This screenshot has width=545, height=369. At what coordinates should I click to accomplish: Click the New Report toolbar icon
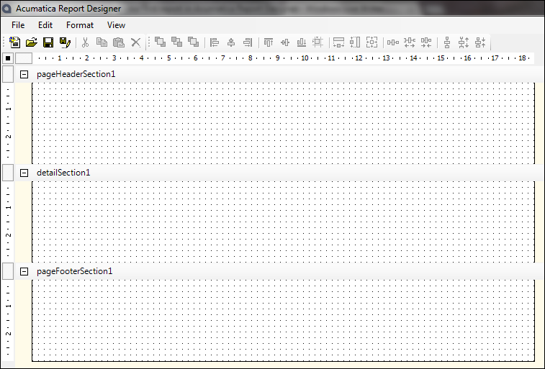click(15, 42)
